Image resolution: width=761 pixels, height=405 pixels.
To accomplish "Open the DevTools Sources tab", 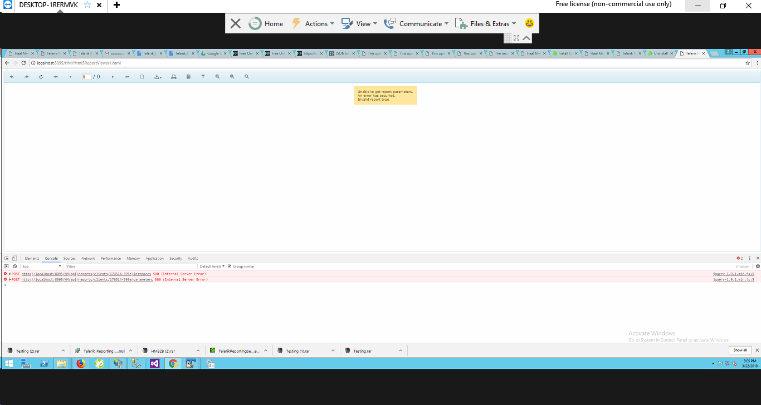I will tap(69, 258).
